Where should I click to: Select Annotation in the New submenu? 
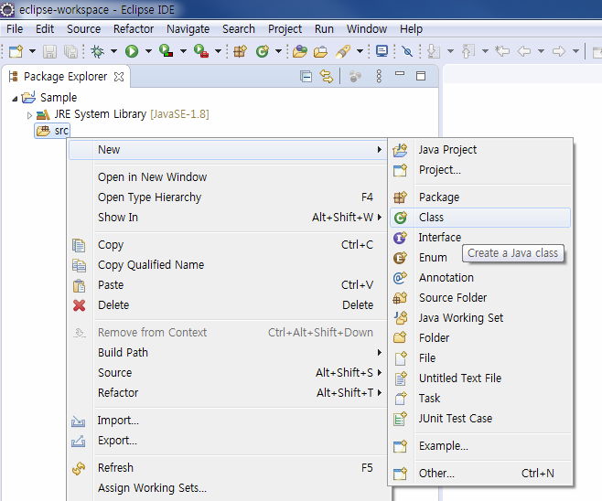pyautogui.click(x=480, y=278)
